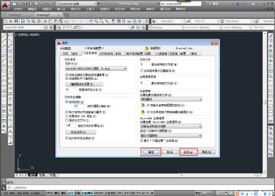Viewport: 275px width, 196px height.
Task: Enable 维护日志文件 checkbox
Action: [x=66, y=120]
